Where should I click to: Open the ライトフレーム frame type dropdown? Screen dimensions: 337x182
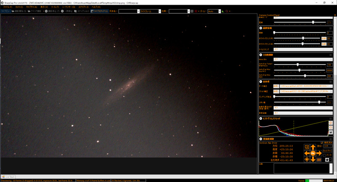coord(150,11)
